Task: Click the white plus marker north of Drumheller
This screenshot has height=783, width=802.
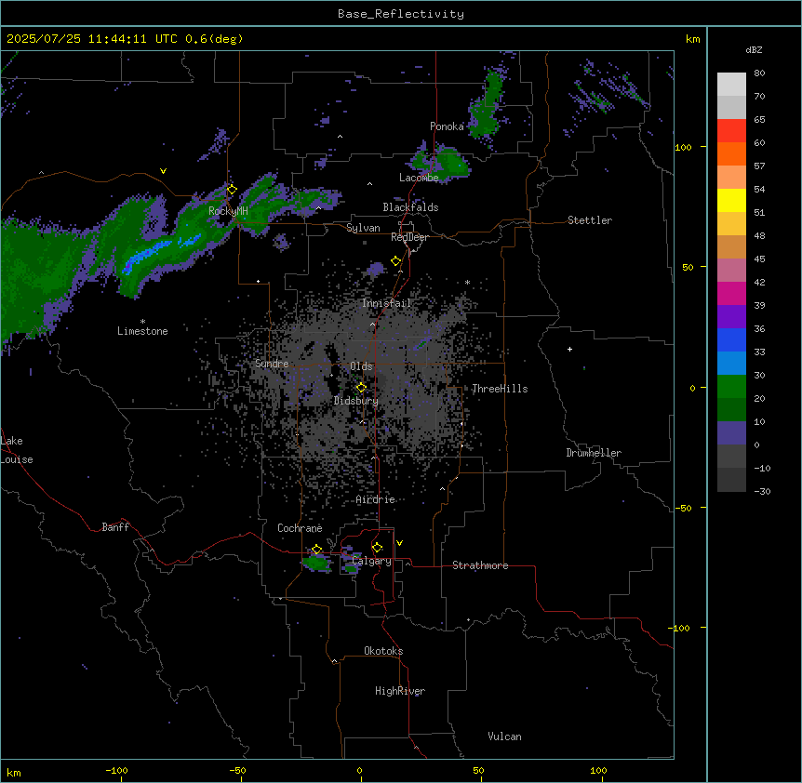Action: [569, 349]
